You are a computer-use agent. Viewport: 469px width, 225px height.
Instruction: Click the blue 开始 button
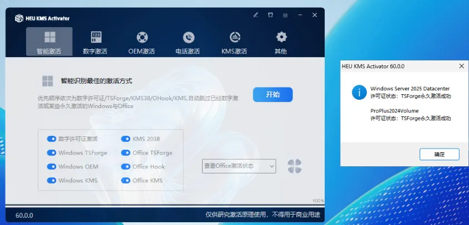(273, 95)
